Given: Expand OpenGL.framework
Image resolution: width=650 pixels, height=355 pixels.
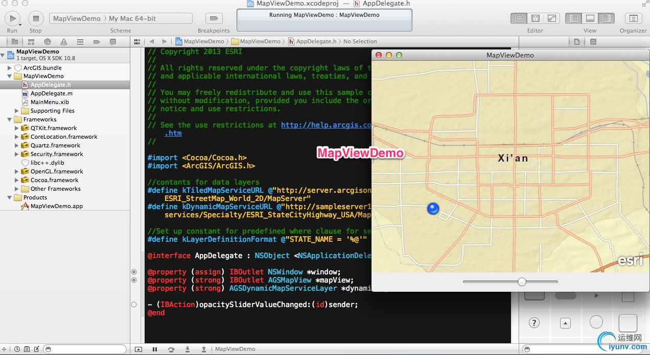Looking at the screenshot, I should tap(17, 171).
